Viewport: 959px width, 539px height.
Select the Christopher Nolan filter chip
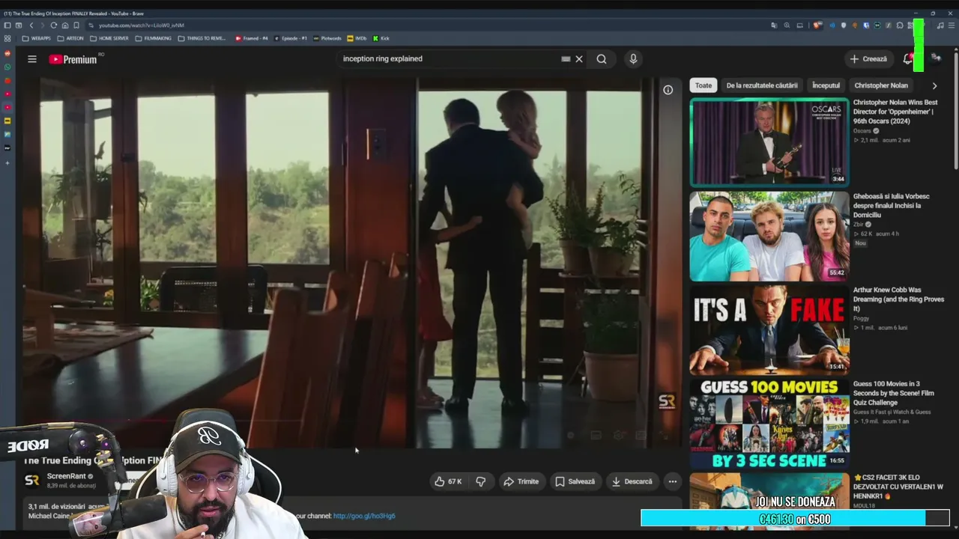(881, 85)
